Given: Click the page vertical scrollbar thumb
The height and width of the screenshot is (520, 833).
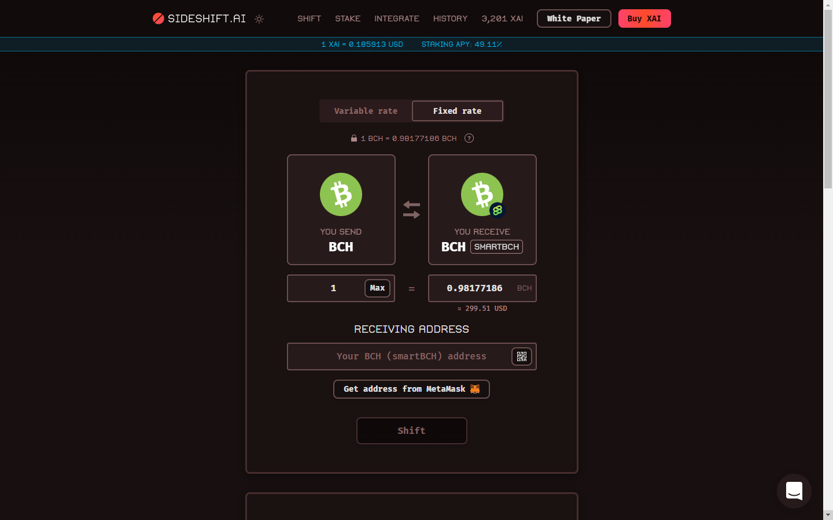Looking at the screenshot, I should (x=828, y=99).
